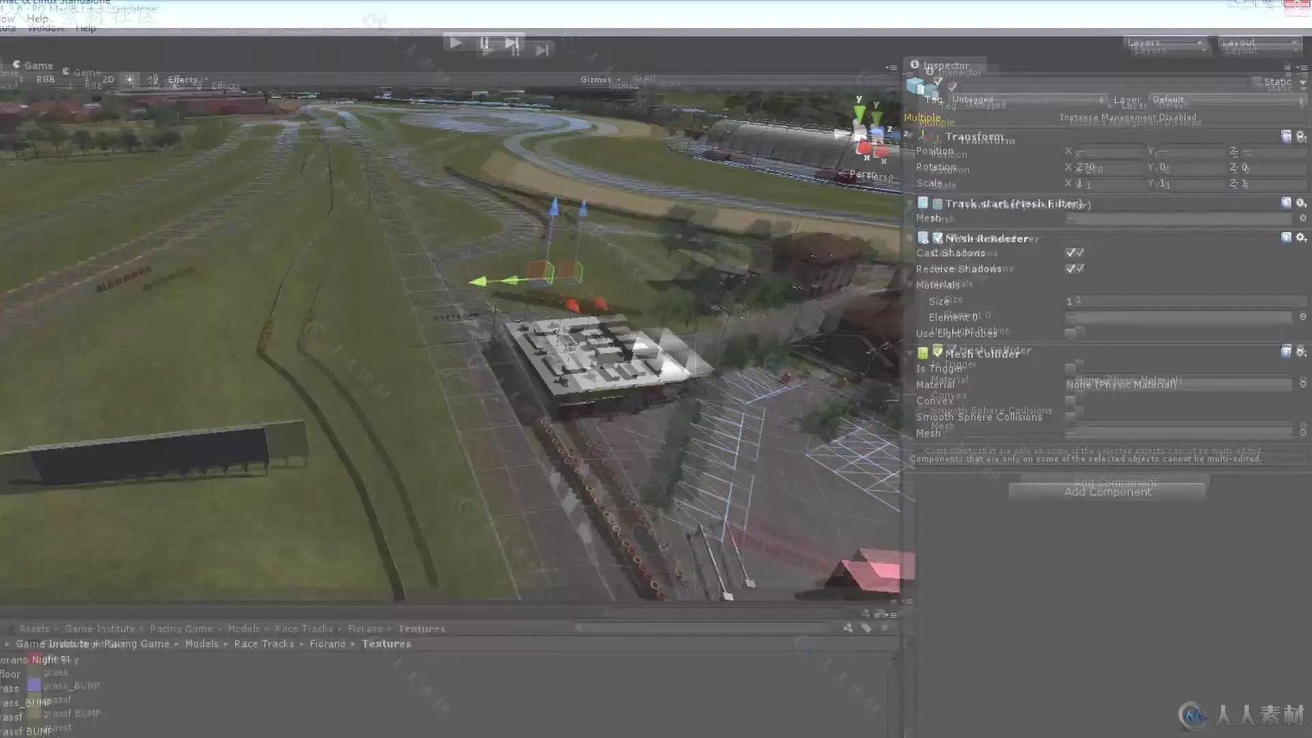Click the Pause playback button

[x=484, y=44]
